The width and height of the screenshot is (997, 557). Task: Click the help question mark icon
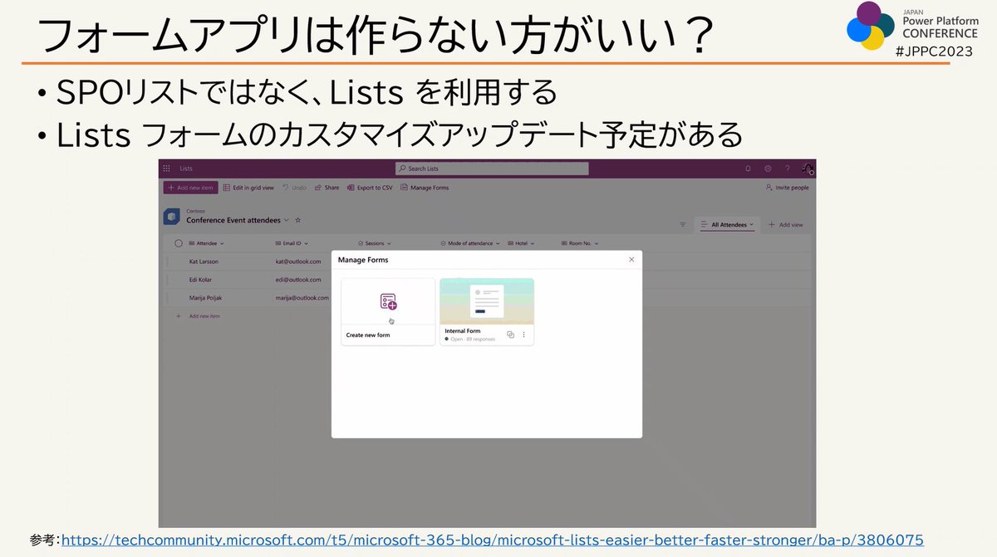[x=788, y=169]
